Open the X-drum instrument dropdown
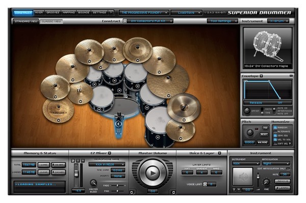Viewport: 306px width, 203px height. click(x=278, y=21)
